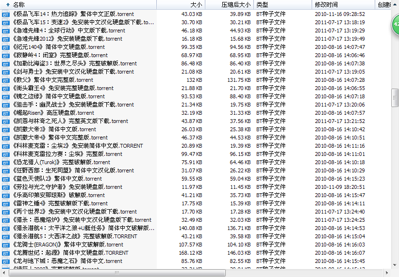Click size value 168.12 KB of 龙腾世纪
This screenshot has height=277, width=399.
pyautogui.click(x=191, y=253)
